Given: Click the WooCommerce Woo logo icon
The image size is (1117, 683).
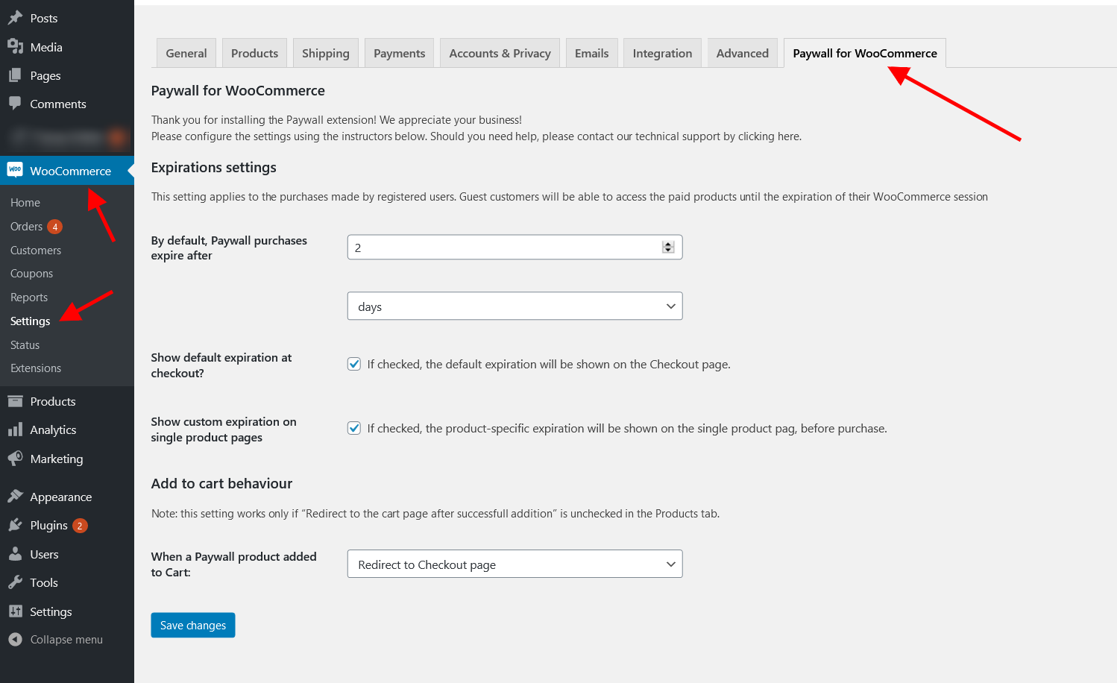Looking at the screenshot, I should tap(15, 170).
